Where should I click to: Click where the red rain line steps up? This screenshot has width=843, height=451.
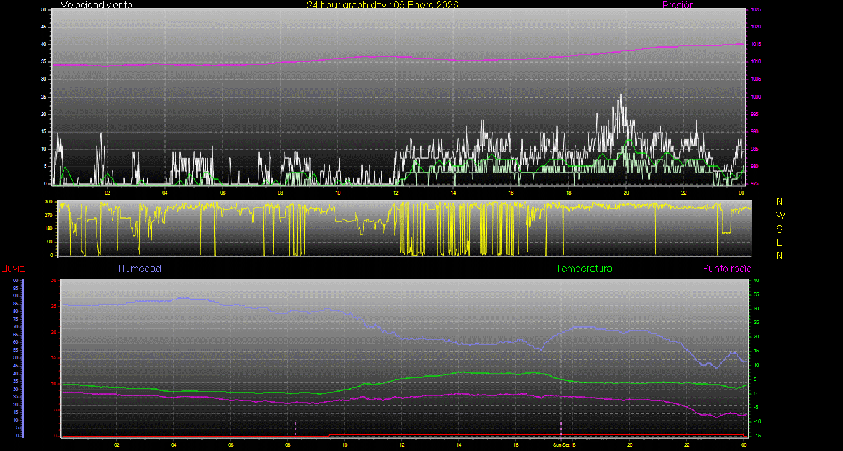(x=329, y=435)
